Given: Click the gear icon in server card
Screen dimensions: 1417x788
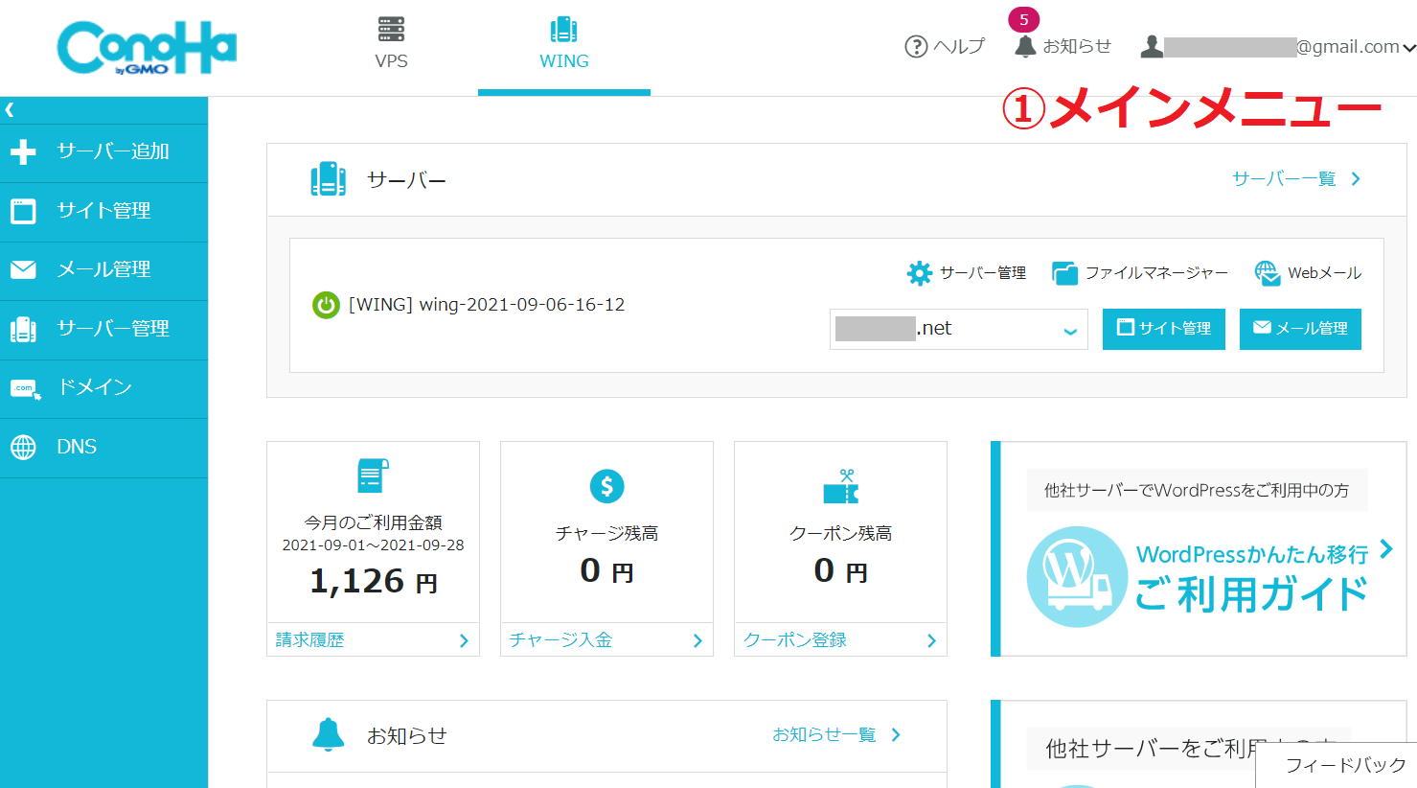Looking at the screenshot, I should [919, 273].
